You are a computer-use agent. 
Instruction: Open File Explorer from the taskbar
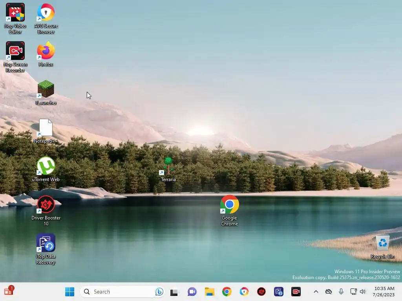[x=210, y=292]
